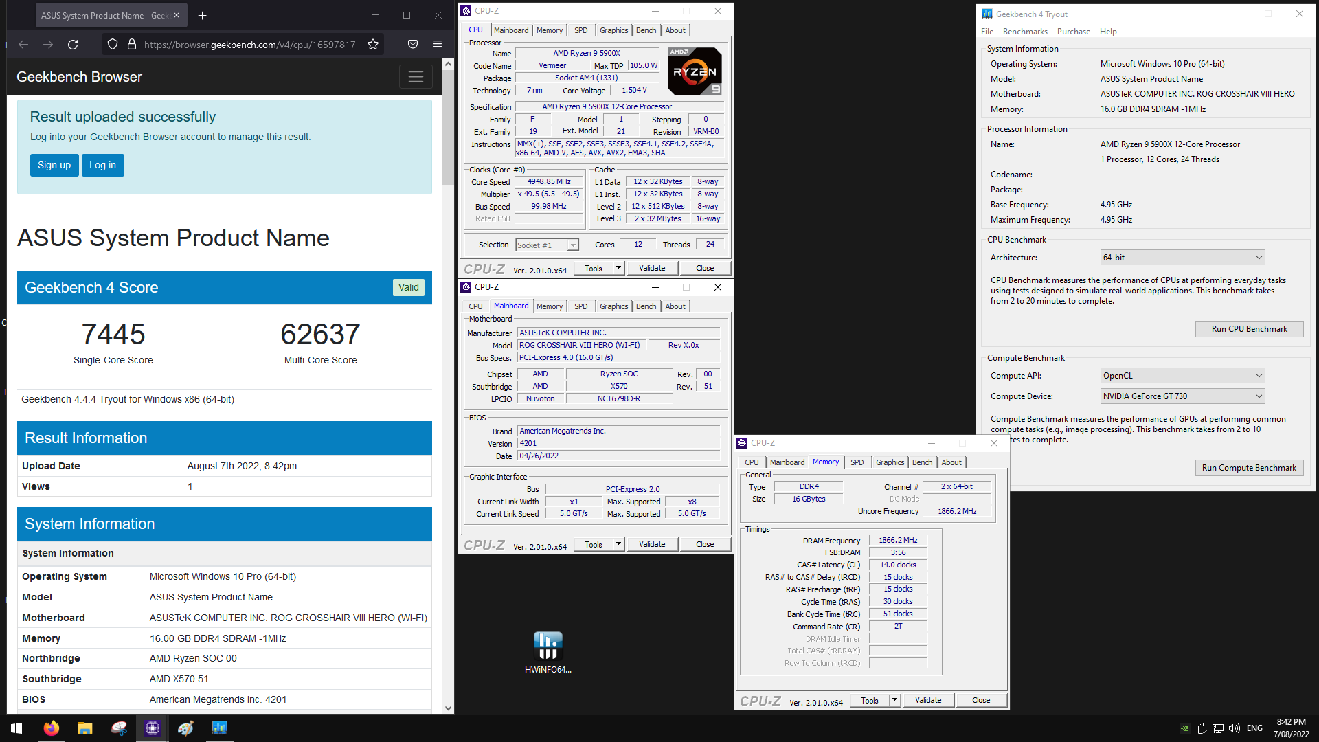The height and width of the screenshot is (742, 1319).
Task: Open Tools dropdown arrow in Mainboard CPU-Z
Action: point(618,544)
